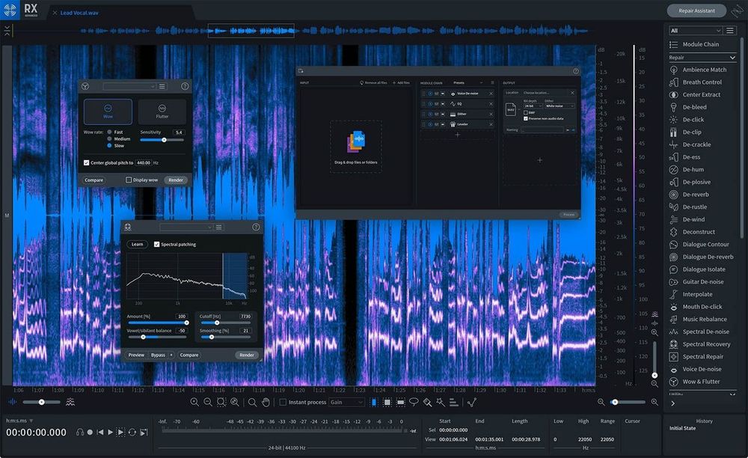Screen dimensions: 748x458
Task: Select the Magic wand selection tool
Action: tap(440, 402)
